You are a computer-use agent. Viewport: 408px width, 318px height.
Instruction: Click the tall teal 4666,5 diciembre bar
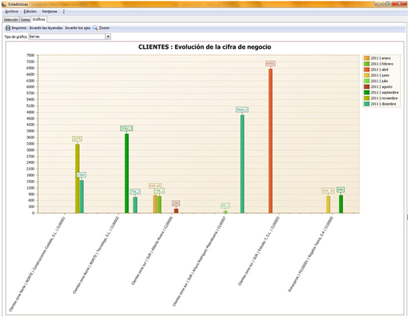242,164
